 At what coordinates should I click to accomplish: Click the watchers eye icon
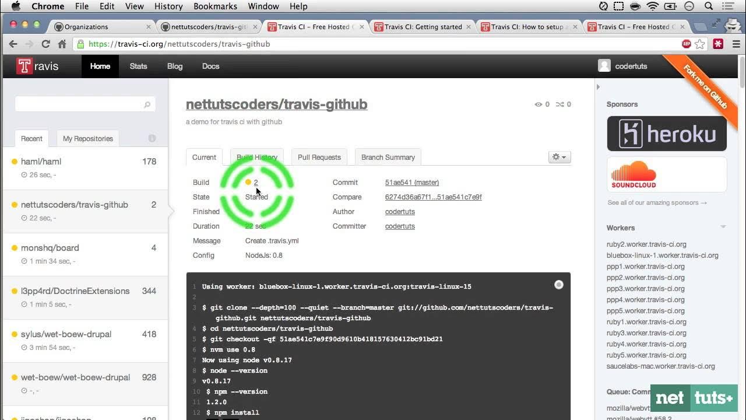coord(538,104)
